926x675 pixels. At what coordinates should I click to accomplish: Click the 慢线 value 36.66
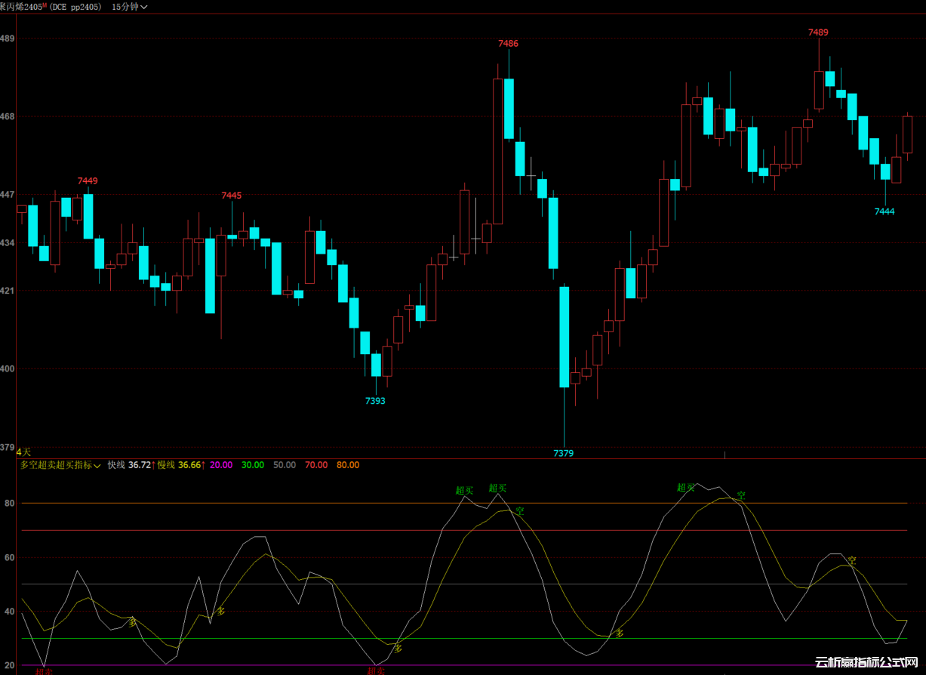(x=190, y=465)
